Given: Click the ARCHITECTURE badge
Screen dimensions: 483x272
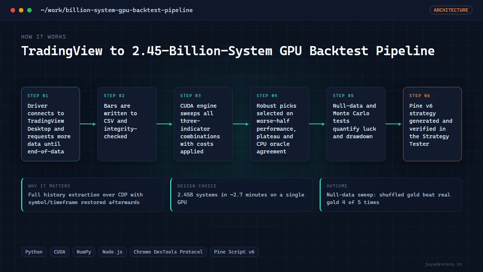Looking at the screenshot, I should coord(451,10).
